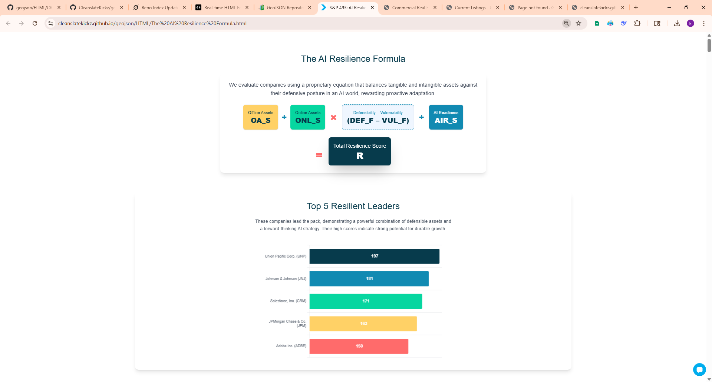Image resolution: width=712 pixels, height=382 pixels.
Task: Close the Commercial Real Estate tab
Action: (435, 7)
